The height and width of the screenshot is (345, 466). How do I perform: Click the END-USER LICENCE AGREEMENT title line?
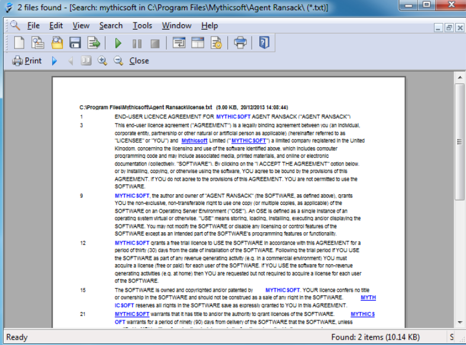click(x=233, y=117)
